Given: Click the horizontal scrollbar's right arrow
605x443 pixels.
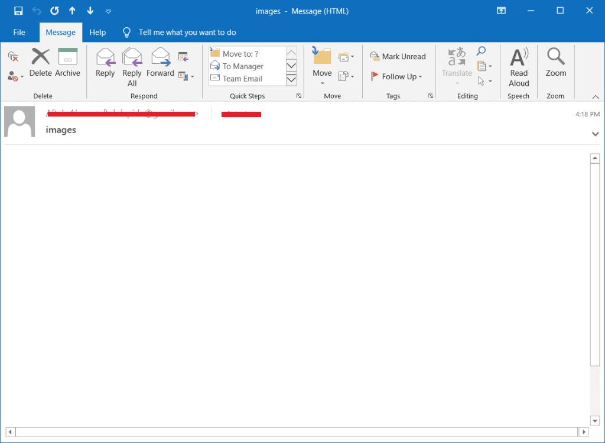Looking at the screenshot, I should [583, 432].
